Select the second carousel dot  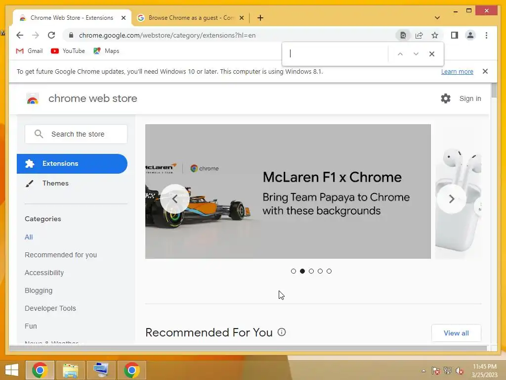302,271
